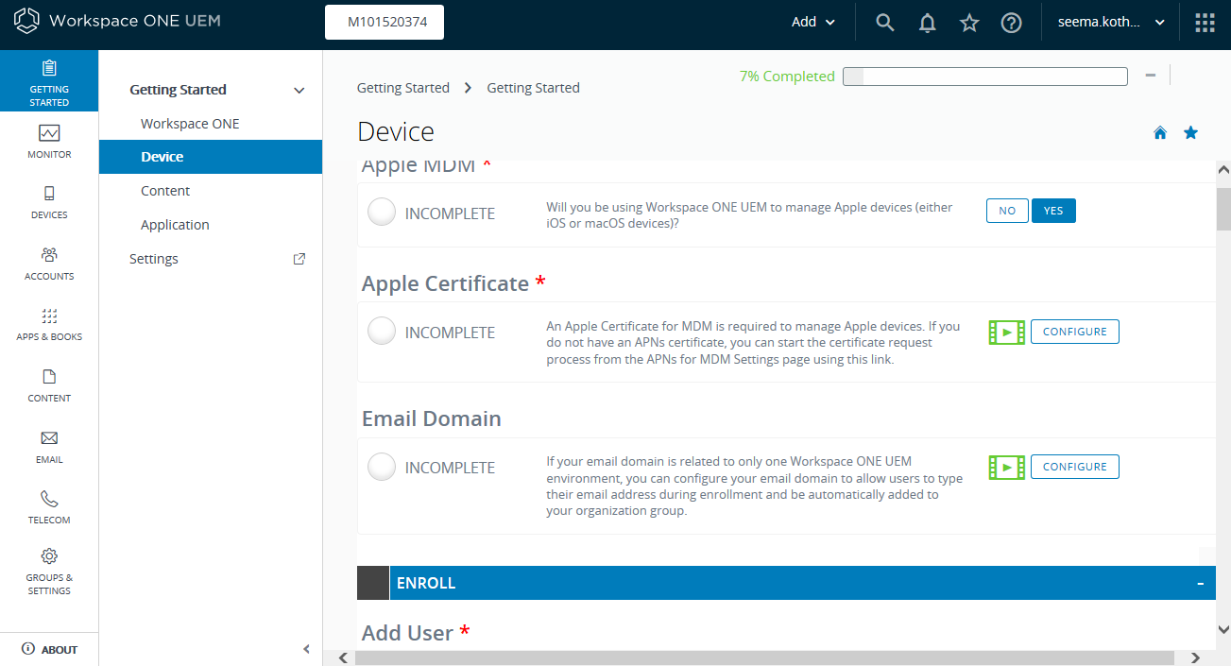Click the About info icon
This screenshot has height=666, width=1231.
pos(28,649)
